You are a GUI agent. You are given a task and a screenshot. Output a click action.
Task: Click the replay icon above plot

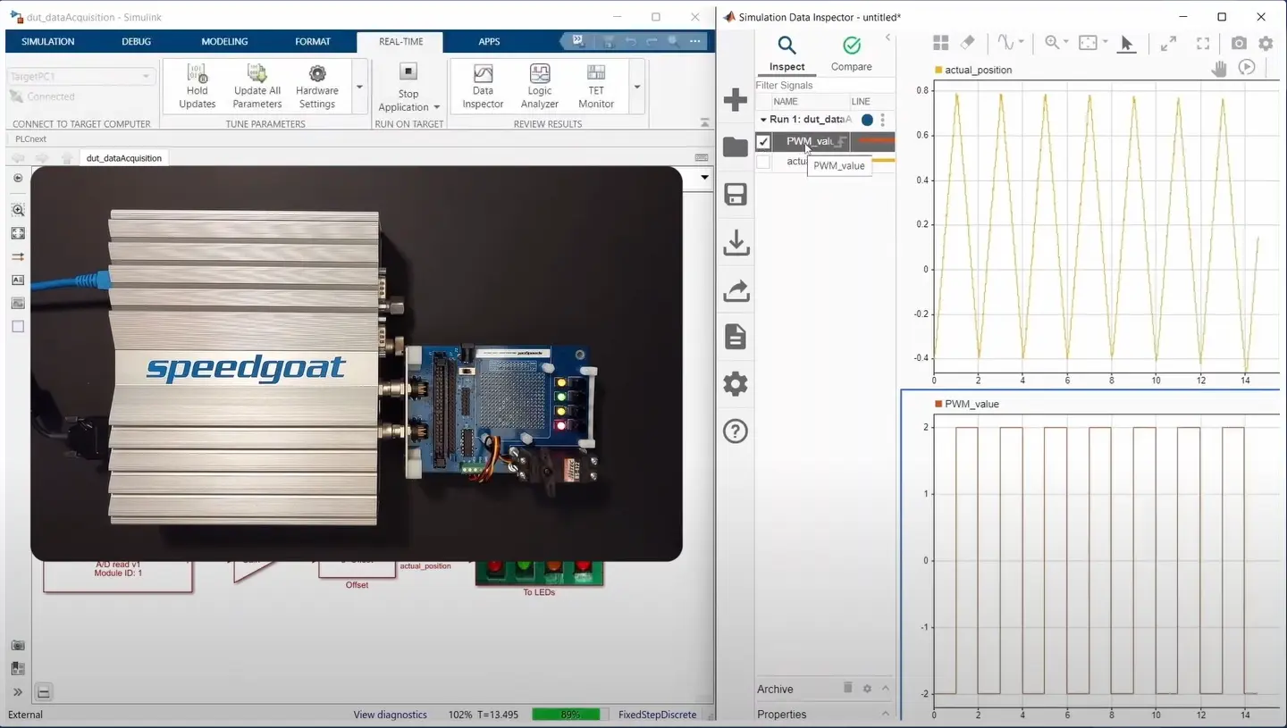pyautogui.click(x=1247, y=67)
